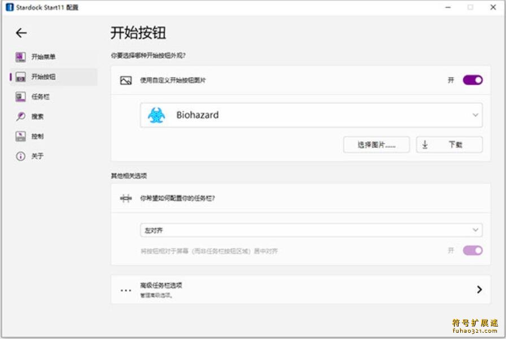The image size is (506, 339).
Task: Click the 选择图片...... button
Action: tap(377, 145)
